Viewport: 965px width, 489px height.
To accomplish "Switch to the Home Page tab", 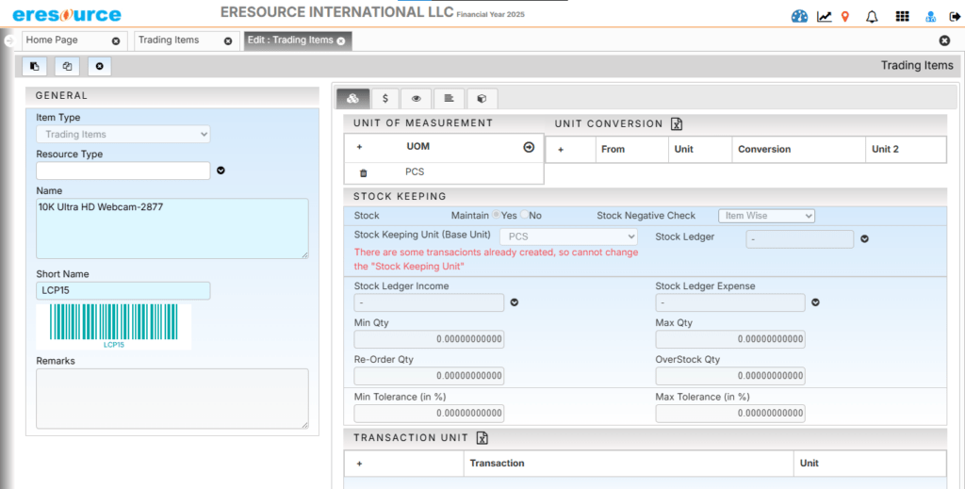I will 64,41.
